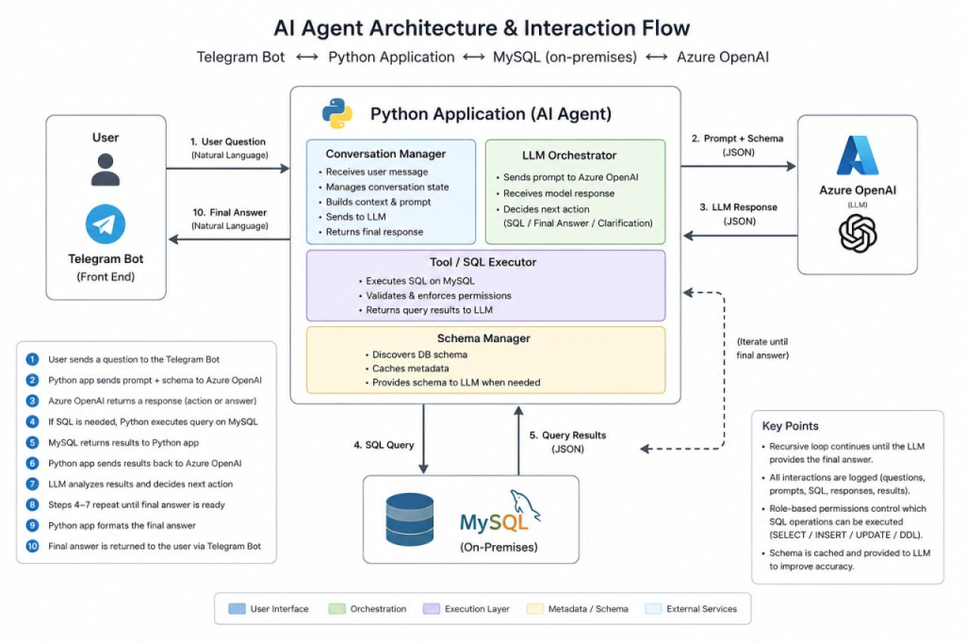Click numbered circle 2 in the steps list
The height and width of the screenshot is (643, 965).
32,380
